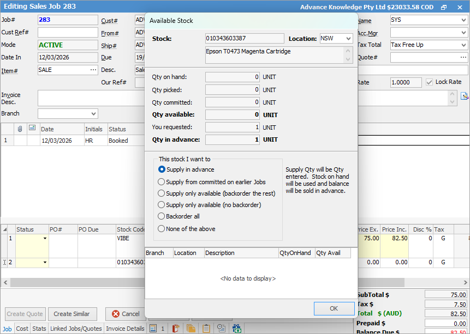
Task: Click the Date In field 12/03/2026
Action: (68, 57)
